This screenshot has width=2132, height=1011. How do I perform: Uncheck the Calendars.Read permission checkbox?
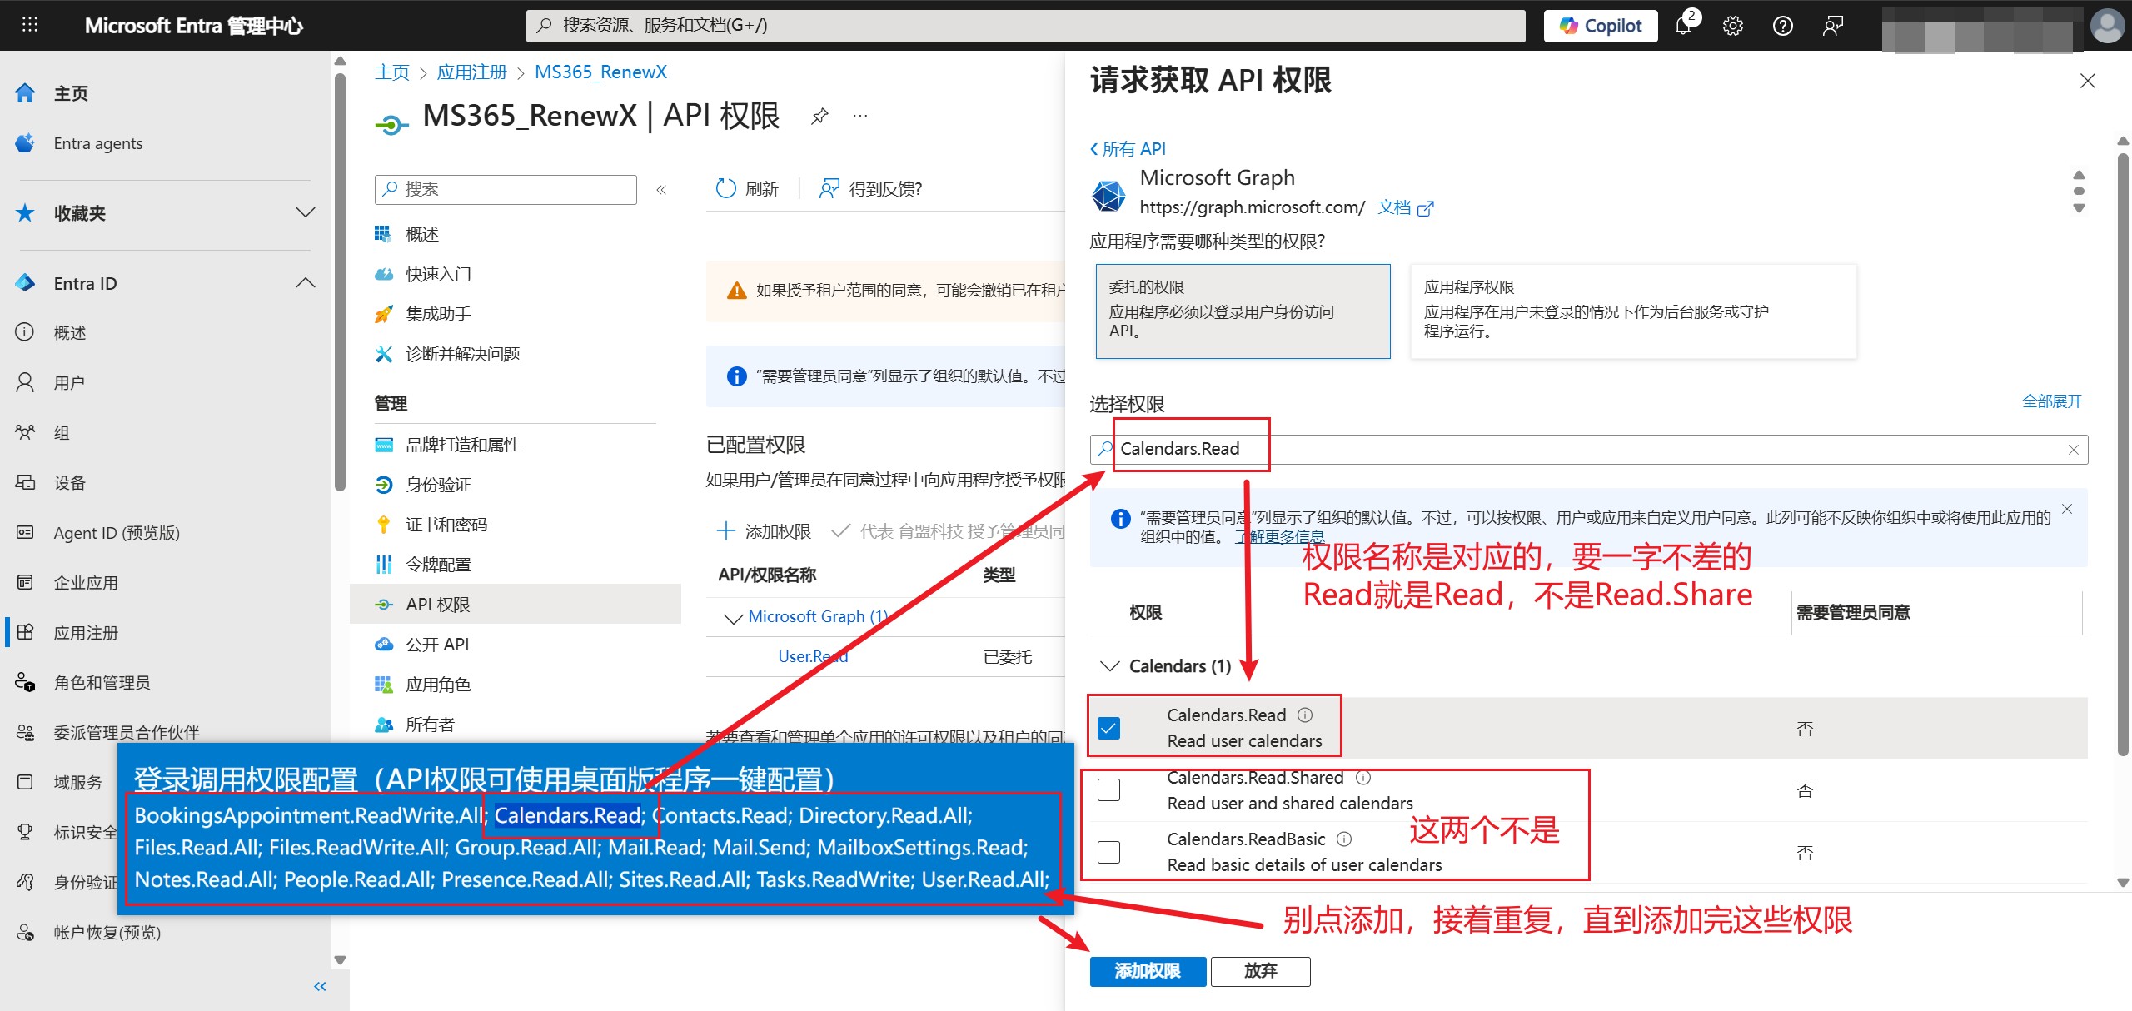(1109, 728)
